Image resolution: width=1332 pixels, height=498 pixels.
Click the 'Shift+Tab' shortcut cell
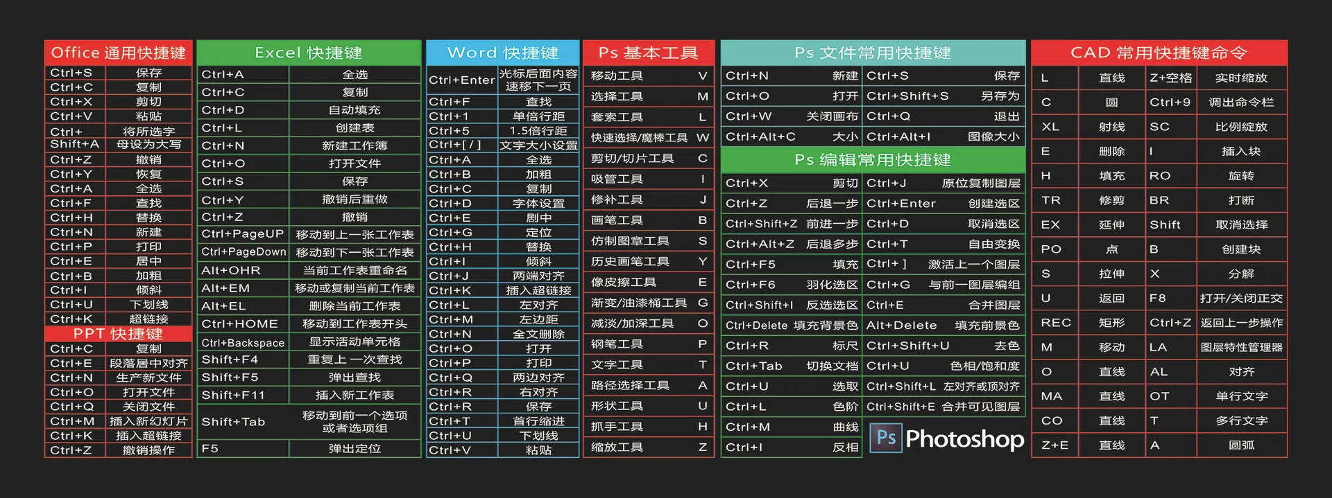(x=243, y=422)
